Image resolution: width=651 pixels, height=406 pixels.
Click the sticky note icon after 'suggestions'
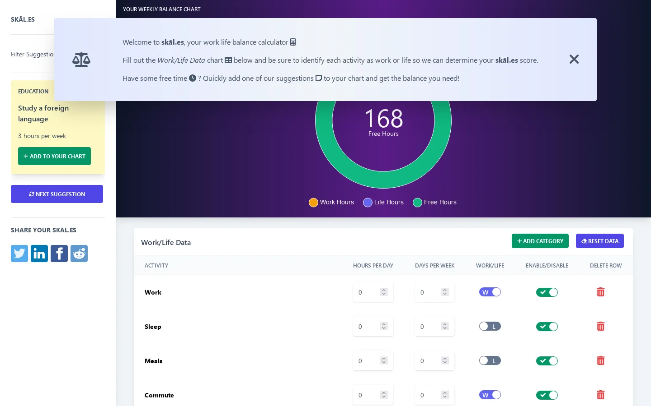(319, 78)
